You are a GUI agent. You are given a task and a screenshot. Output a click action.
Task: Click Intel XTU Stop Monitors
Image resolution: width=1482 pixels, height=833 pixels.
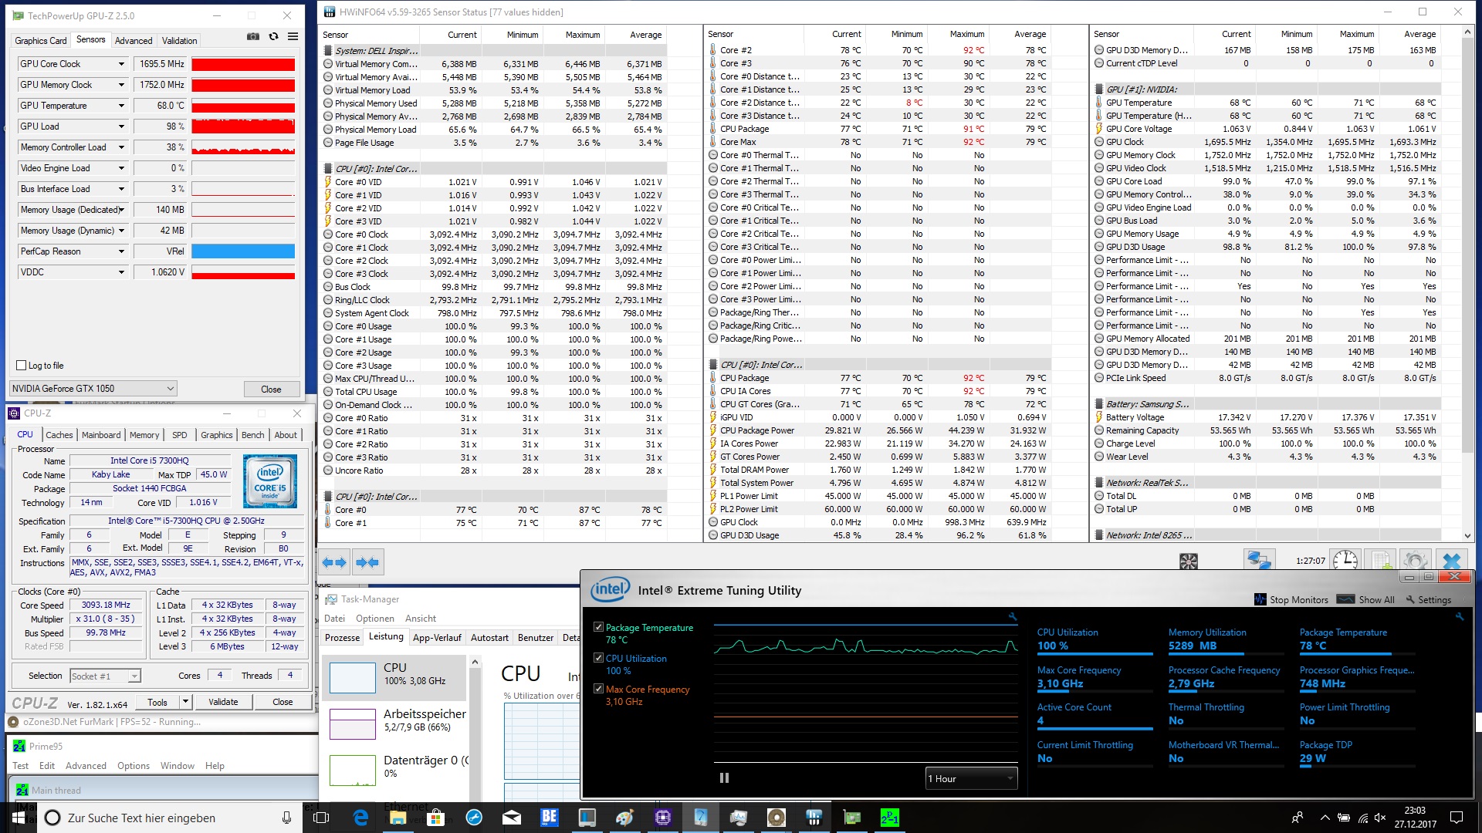point(1292,599)
